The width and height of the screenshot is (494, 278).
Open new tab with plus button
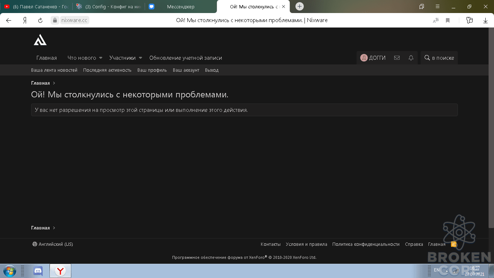299,7
